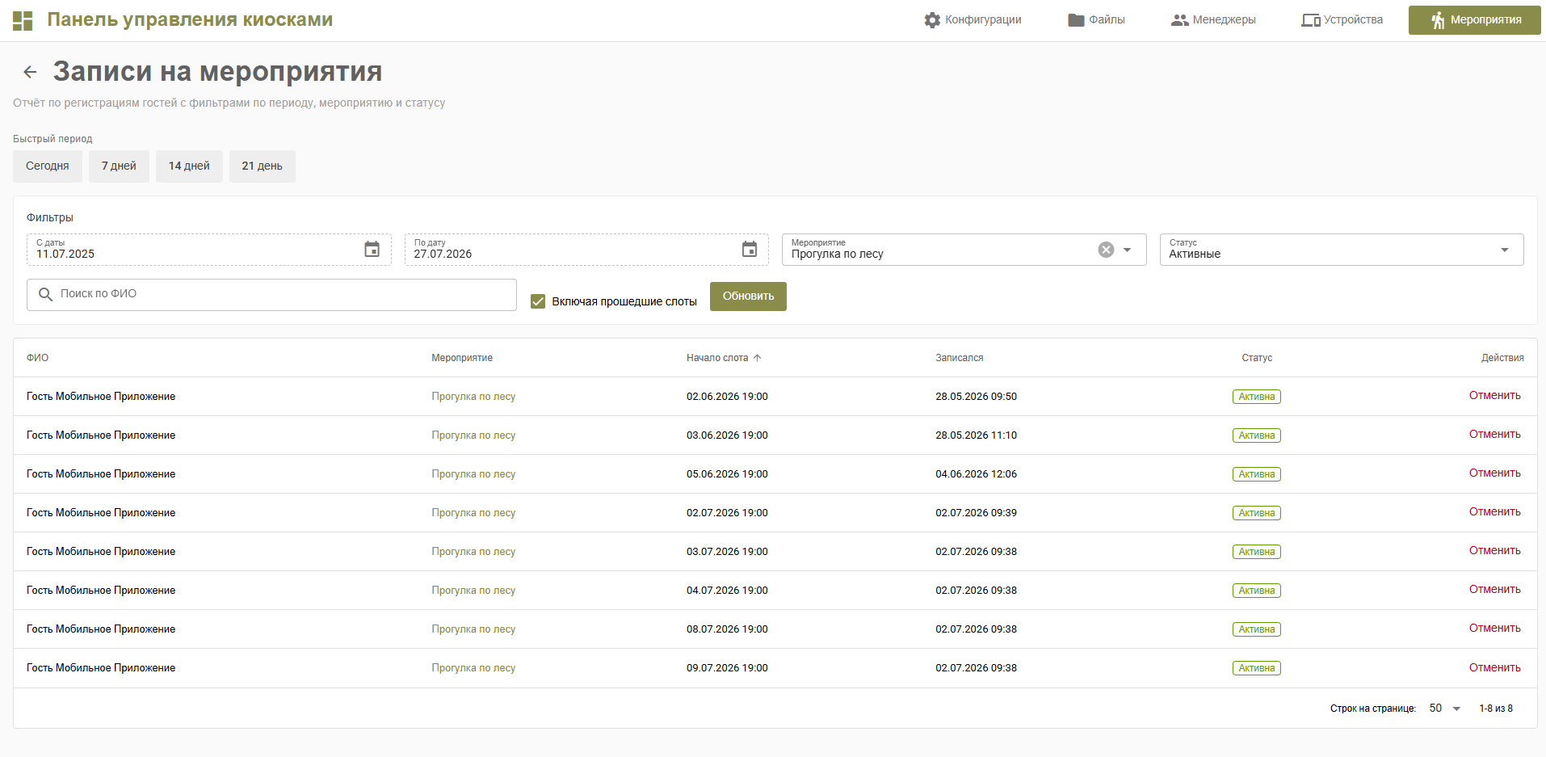Cancel the booking for slot 08.07.2026 19:00
Screen dimensions: 1546x757
(x=1495, y=629)
